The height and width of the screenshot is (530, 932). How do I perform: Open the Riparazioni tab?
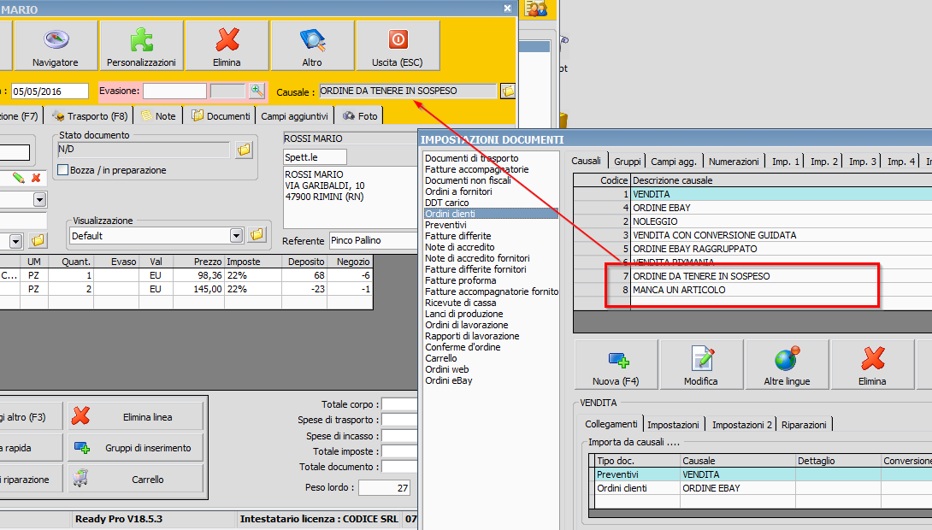pos(804,425)
